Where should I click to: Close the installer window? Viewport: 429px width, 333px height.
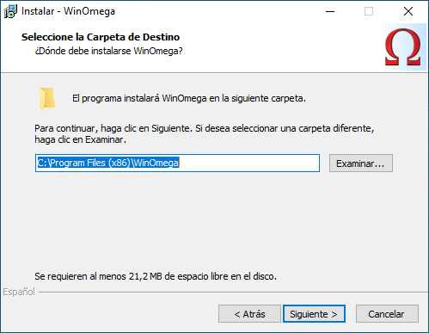(408, 11)
